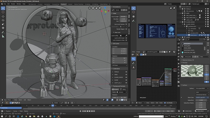Open the Global transform orientation dropdown
This screenshot has width=210, height=118.
[56, 103]
